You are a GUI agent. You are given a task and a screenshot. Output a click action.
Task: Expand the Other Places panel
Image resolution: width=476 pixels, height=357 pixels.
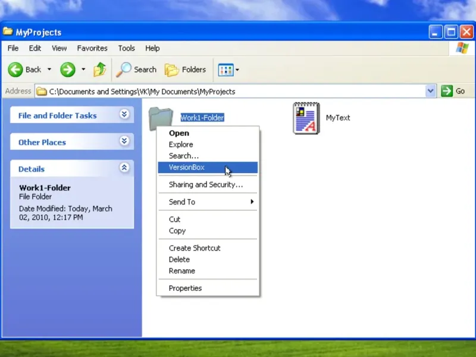click(x=124, y=141)
